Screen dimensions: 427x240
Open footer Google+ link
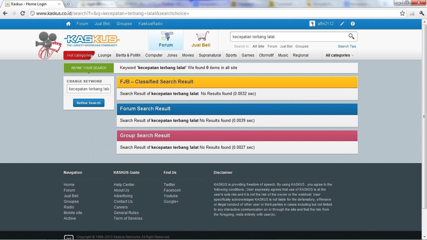[x=171, y=202]
